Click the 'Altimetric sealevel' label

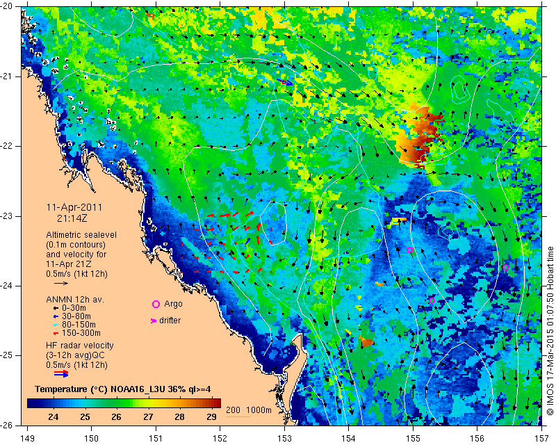(81, 235)
